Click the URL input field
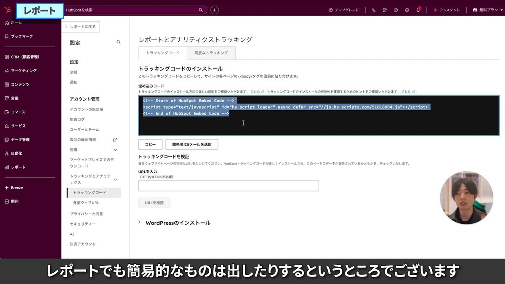The height and width of the screenshot is (284, 505). coord(228,186)
